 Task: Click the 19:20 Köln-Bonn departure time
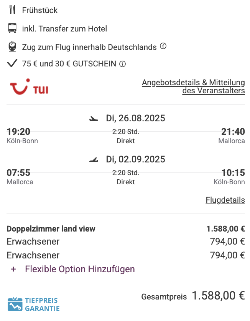(18, 131)
